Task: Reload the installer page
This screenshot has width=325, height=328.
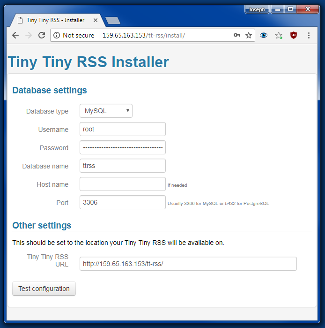Action: tap(42, 35)
